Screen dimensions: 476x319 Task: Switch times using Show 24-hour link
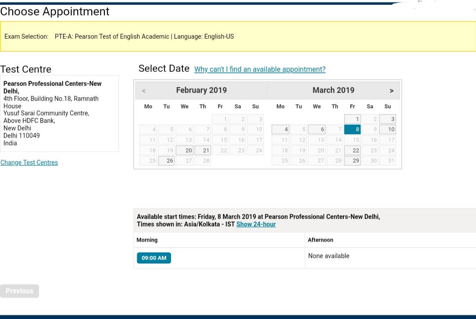(256, 224)
